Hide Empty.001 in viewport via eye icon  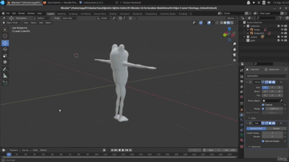[282, 33]
